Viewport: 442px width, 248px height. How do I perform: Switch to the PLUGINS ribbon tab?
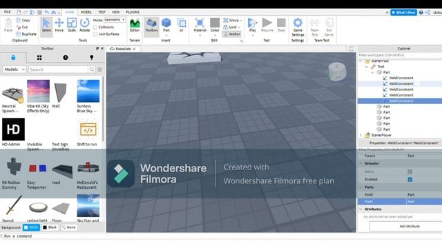point(133,12)
